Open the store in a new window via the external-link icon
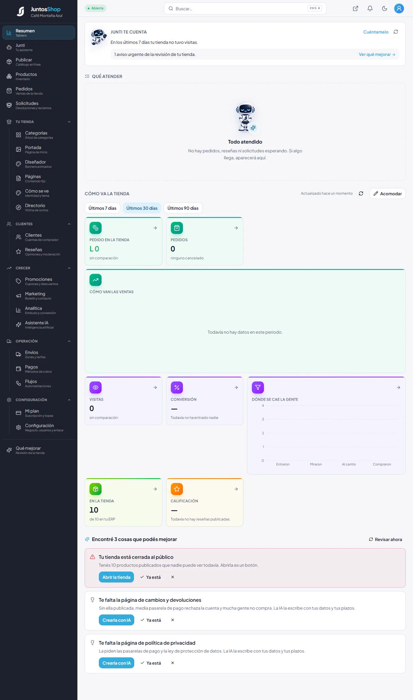The width and height of the screenshot is (413, 700). 355,8
